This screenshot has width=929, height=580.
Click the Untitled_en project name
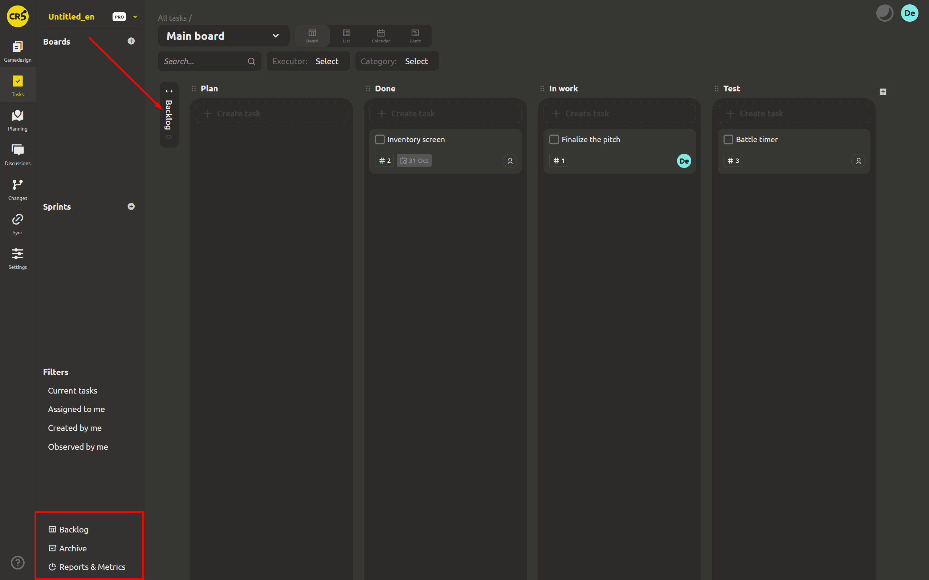coord(72,16)
